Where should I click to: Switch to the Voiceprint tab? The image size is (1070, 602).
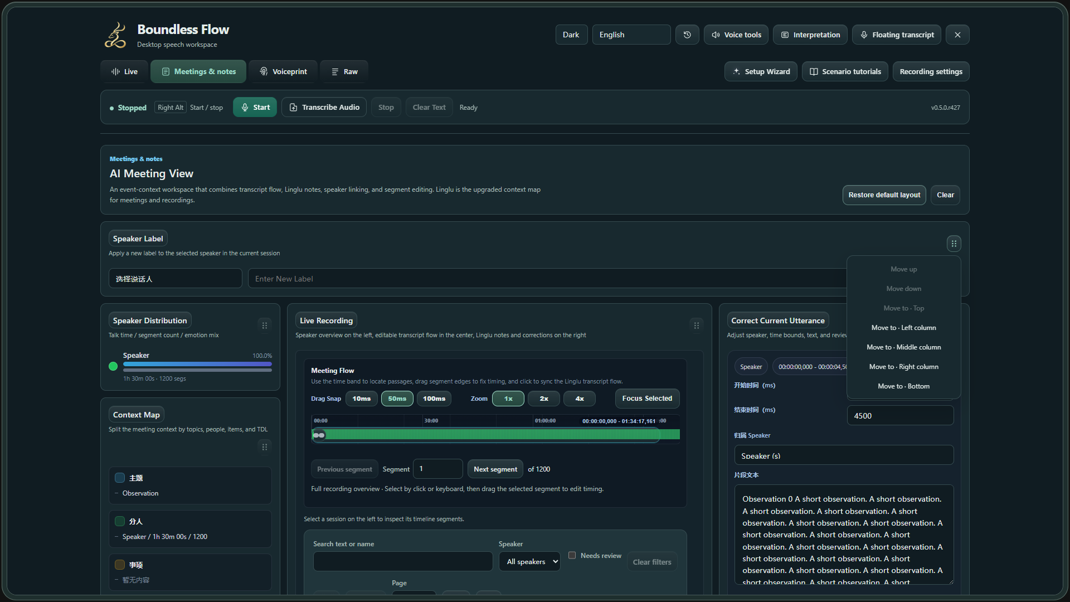pyautogui.click(x=283, y=71)
